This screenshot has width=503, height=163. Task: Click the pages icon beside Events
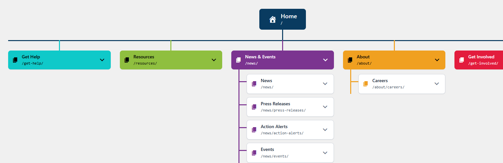click(254, 153)
